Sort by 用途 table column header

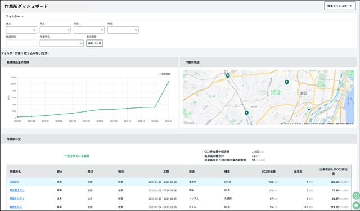192,172
